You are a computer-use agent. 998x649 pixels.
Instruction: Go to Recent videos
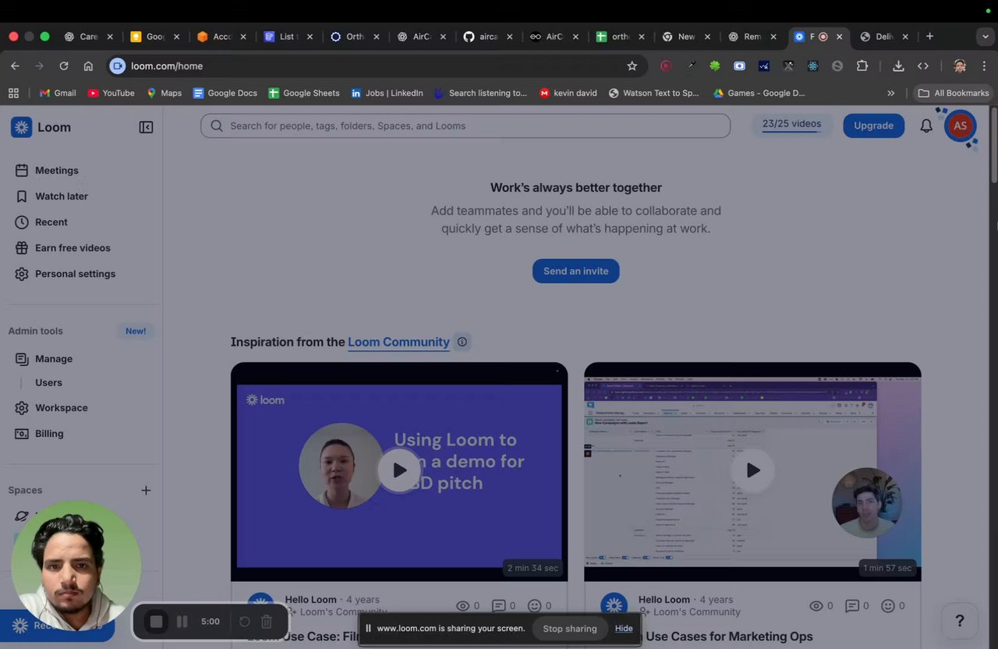point(51,222)
